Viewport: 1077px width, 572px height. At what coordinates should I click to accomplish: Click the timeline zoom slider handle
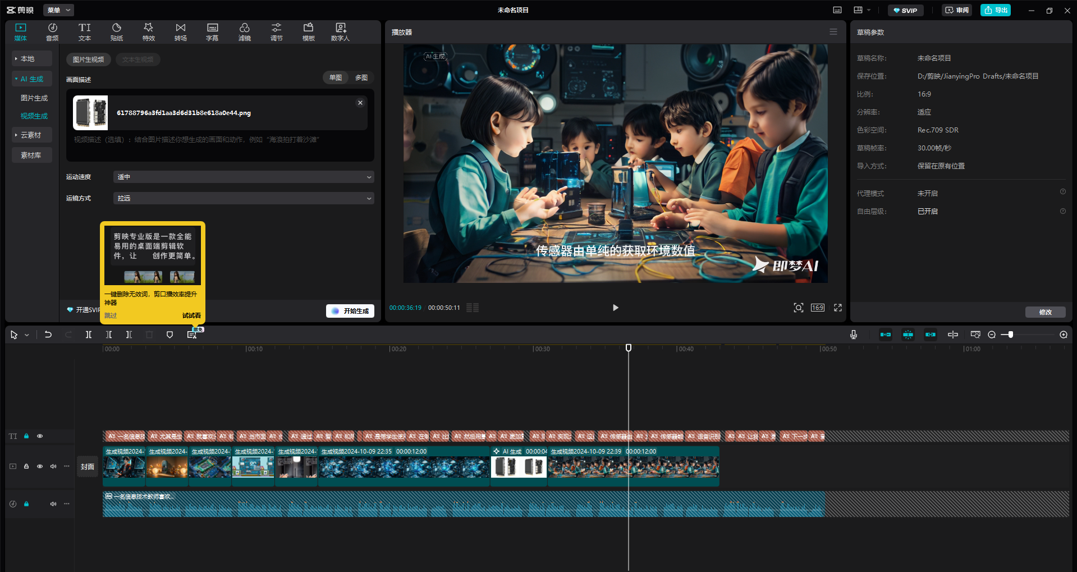[1011, 335]
